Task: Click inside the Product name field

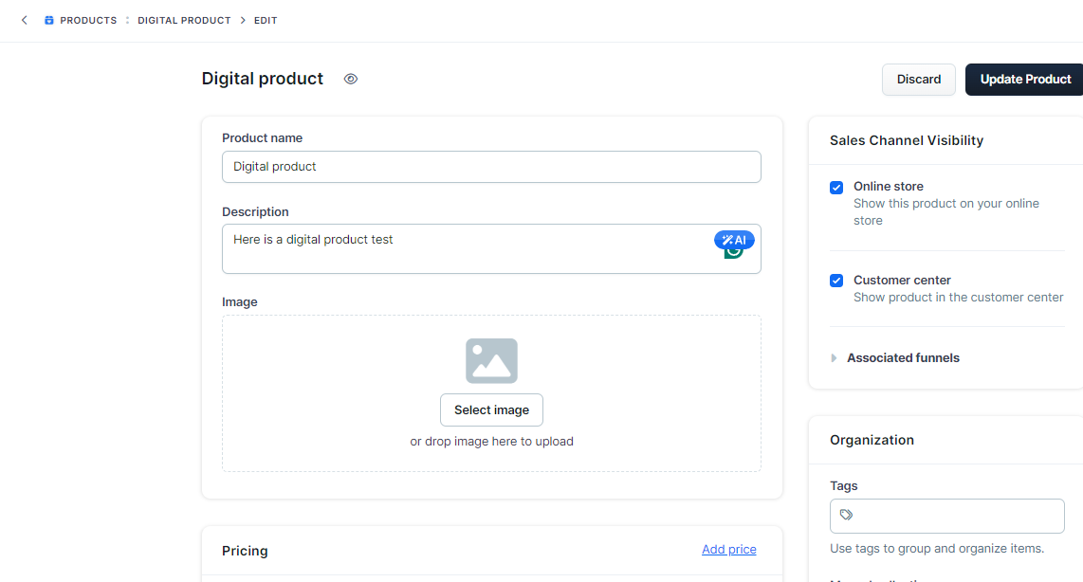Action: [491, 167]
